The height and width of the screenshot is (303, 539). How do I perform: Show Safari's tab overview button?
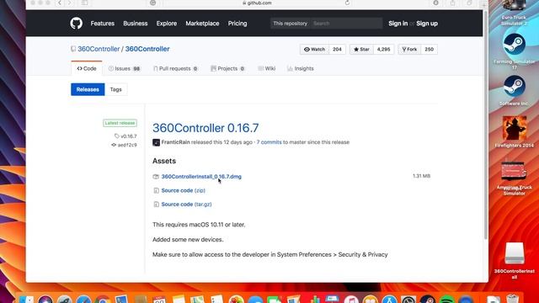(x=469, y=3)
